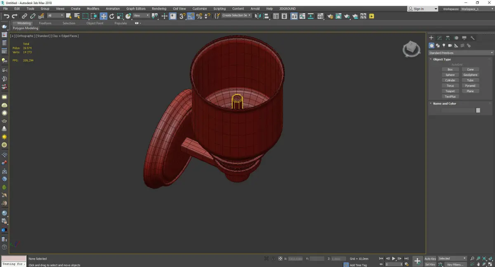Pick Rectangular Selection Region tool
The width and height of the screenshot is (495, 267).
(85, 16)
